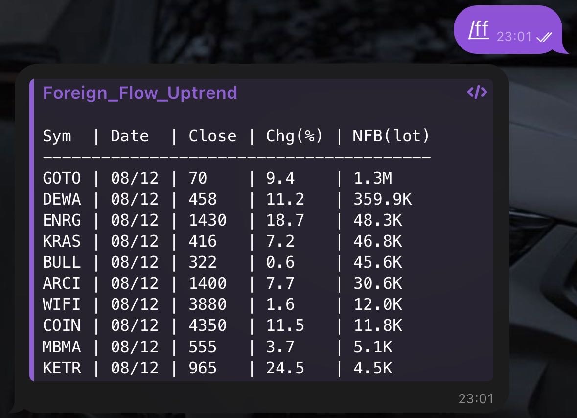This screenshot has width=577, height=418.
Task: Click the GOTO symbol in the table
Action: 62,178
